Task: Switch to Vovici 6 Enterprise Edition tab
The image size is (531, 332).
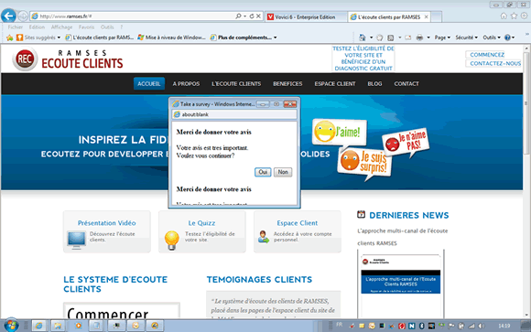Action: tap(306, 17)
